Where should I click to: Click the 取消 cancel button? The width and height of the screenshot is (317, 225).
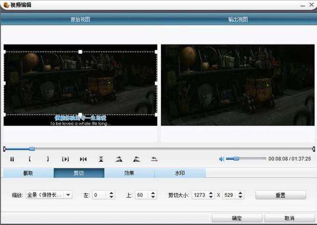click(x=289, y=218)
